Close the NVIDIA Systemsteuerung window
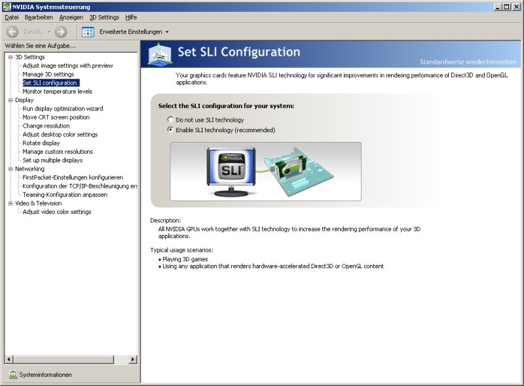 (516, 7)
